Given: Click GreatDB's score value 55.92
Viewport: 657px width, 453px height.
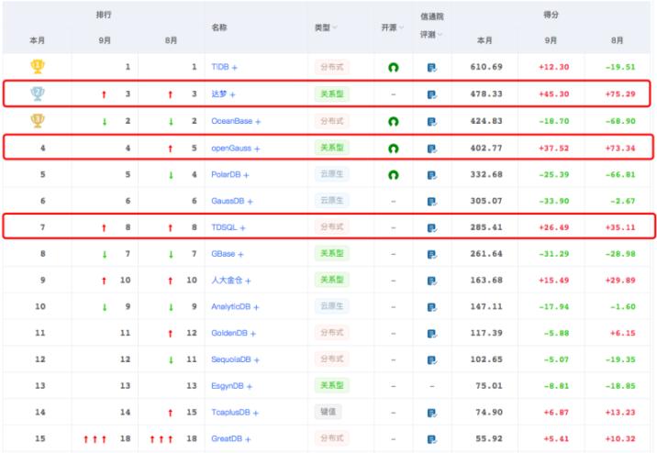Looking at the screenshot, I should click(x=488, y=438).
